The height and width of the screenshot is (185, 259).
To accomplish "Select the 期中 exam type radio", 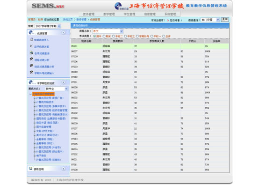I will 94,36.
